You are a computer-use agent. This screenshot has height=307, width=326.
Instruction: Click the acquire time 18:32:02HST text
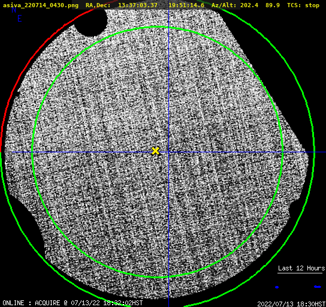point(123,303)
